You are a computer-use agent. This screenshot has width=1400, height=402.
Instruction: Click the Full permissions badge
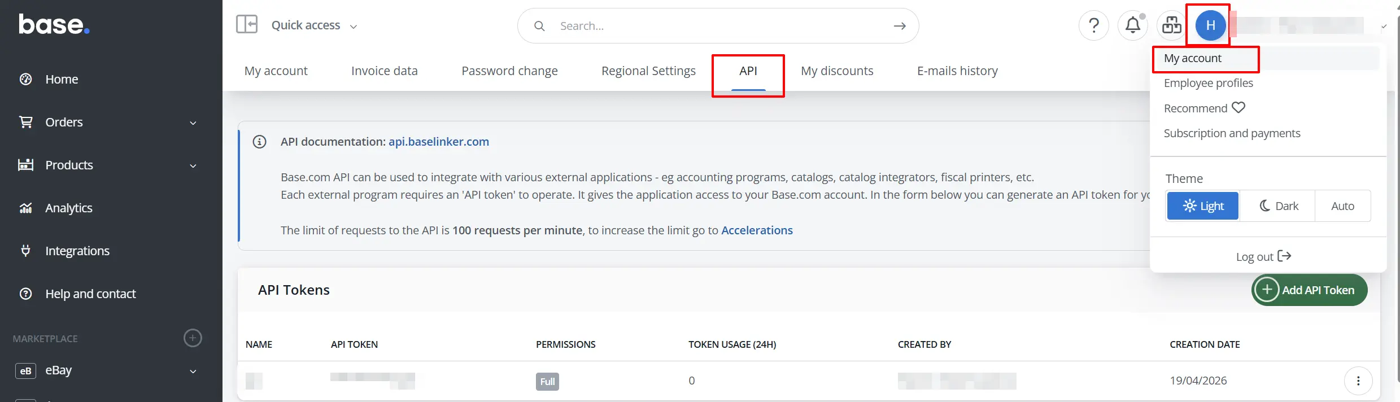pos(547,382)
